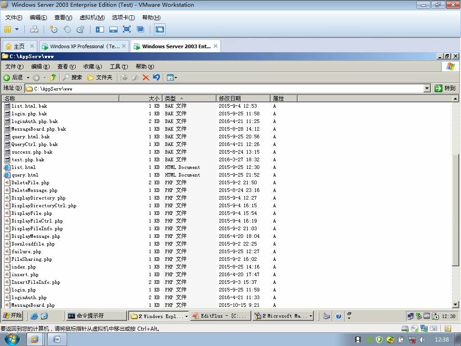The width and height of the screenshot is (461, 346).
Task: Click the VMware console view icon
Action: 160,29
